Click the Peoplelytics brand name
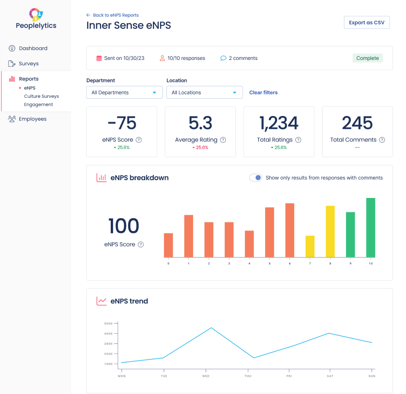This screenshot has height=394, width=406. click(36, 25)
